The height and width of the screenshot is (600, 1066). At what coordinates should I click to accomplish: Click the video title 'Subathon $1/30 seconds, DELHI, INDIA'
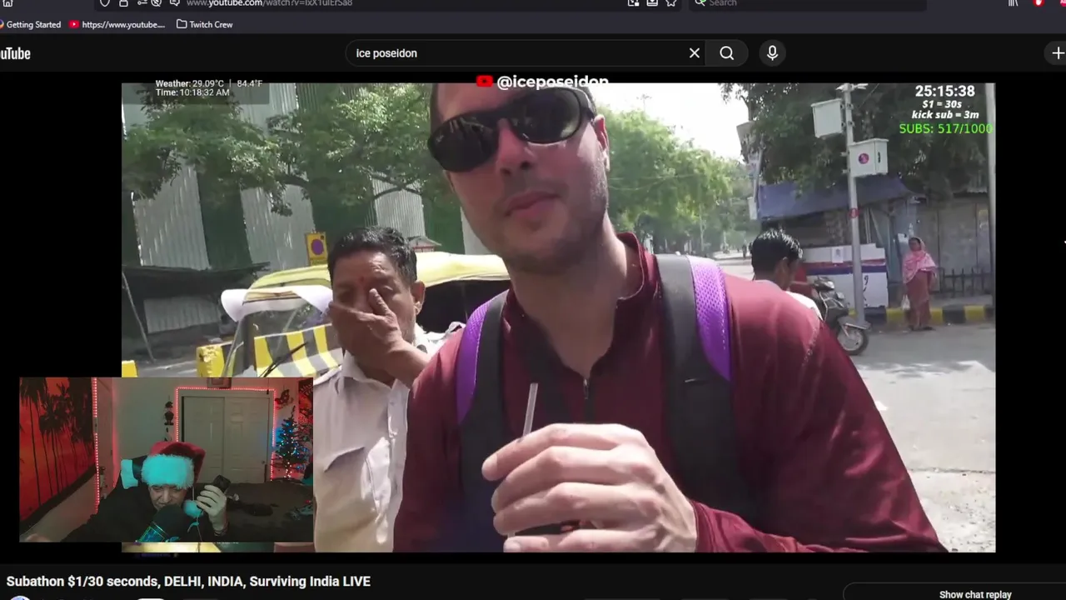(x=188, y=582)
